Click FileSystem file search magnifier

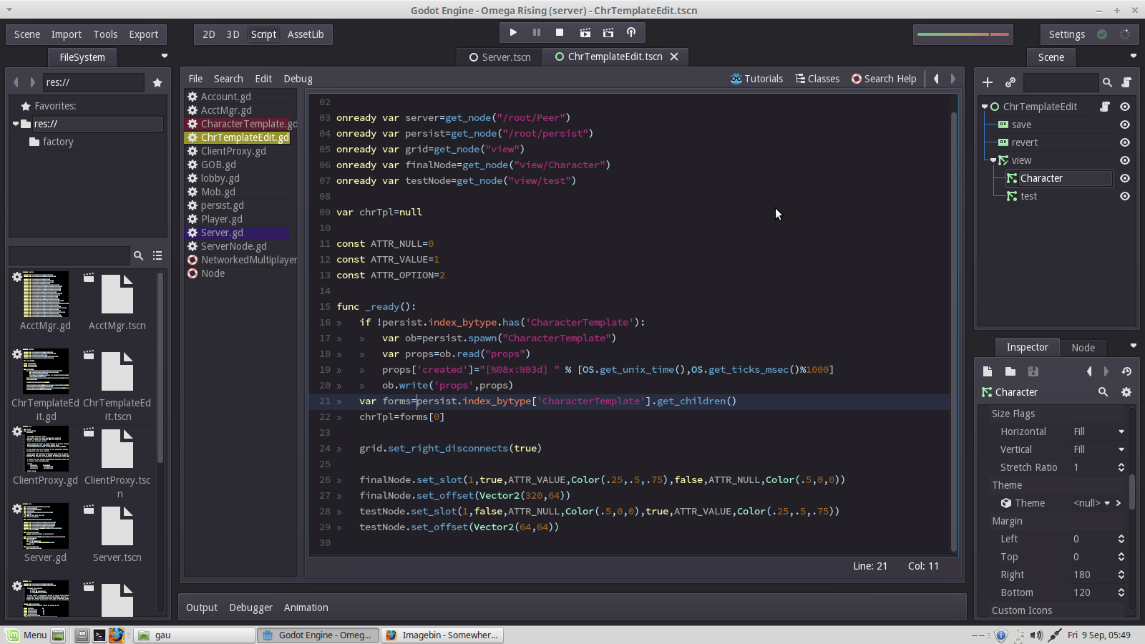point(138,255)
